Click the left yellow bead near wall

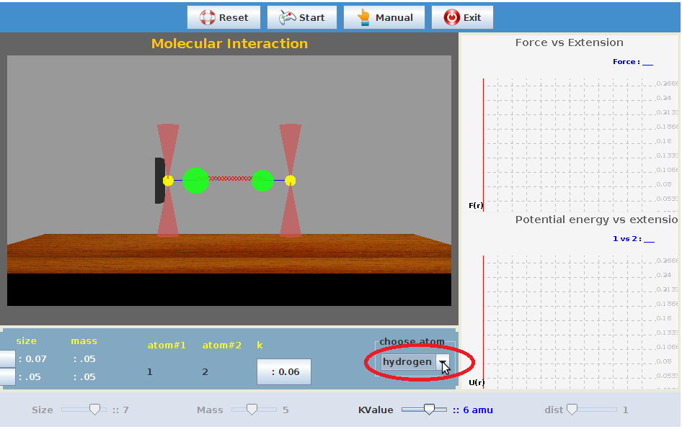(168, 181)
